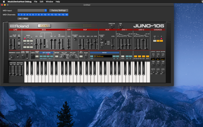Click the DELAY TYPE knob
The image size is (203, 127).
point(158,56)
